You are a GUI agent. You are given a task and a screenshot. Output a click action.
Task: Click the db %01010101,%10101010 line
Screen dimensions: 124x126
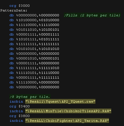(34, 49)
